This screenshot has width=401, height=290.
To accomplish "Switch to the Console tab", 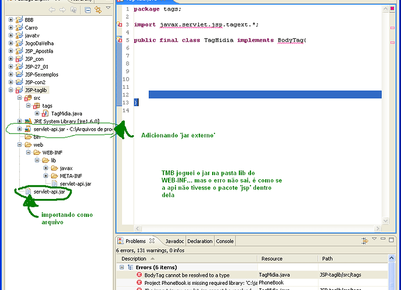I will (x=224, y=241).
